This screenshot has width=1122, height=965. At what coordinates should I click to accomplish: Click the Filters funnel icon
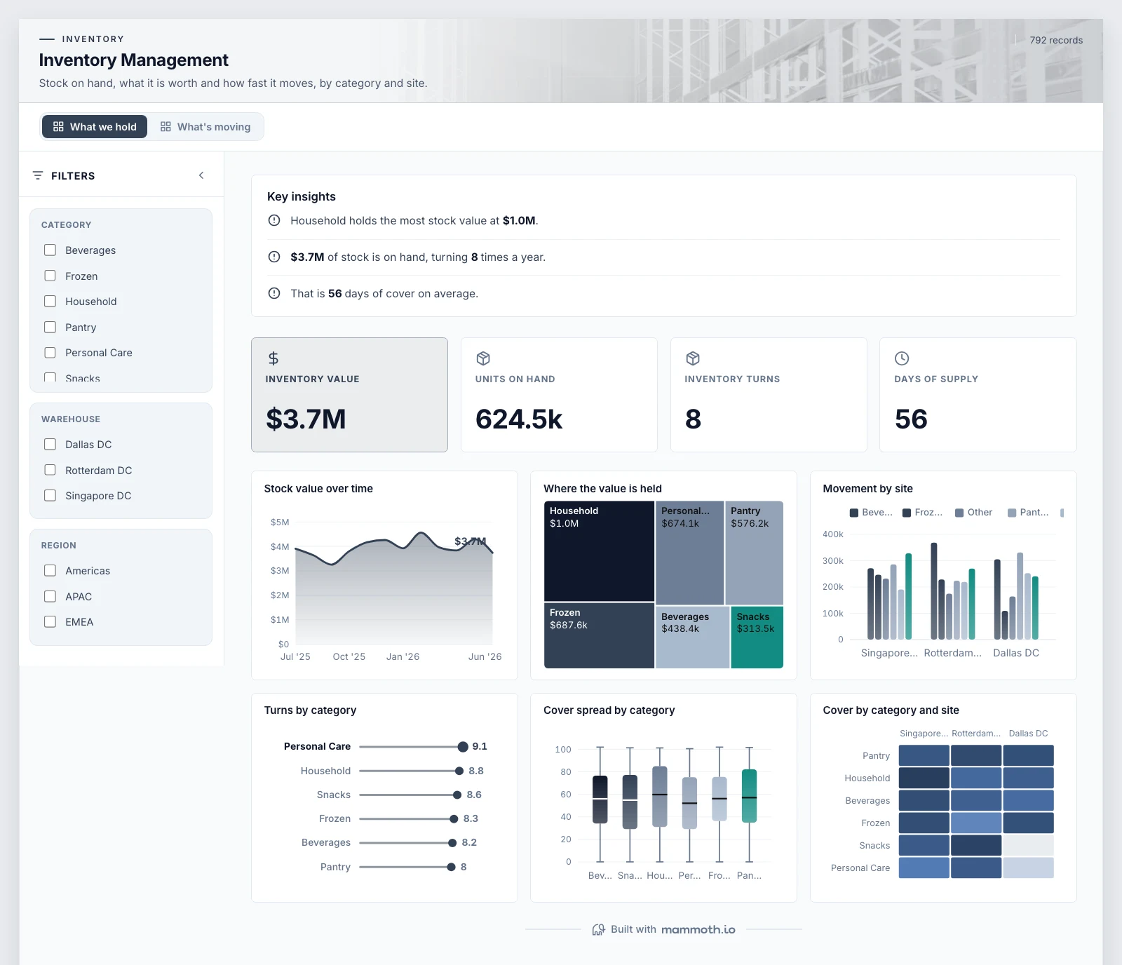(38, 175)
